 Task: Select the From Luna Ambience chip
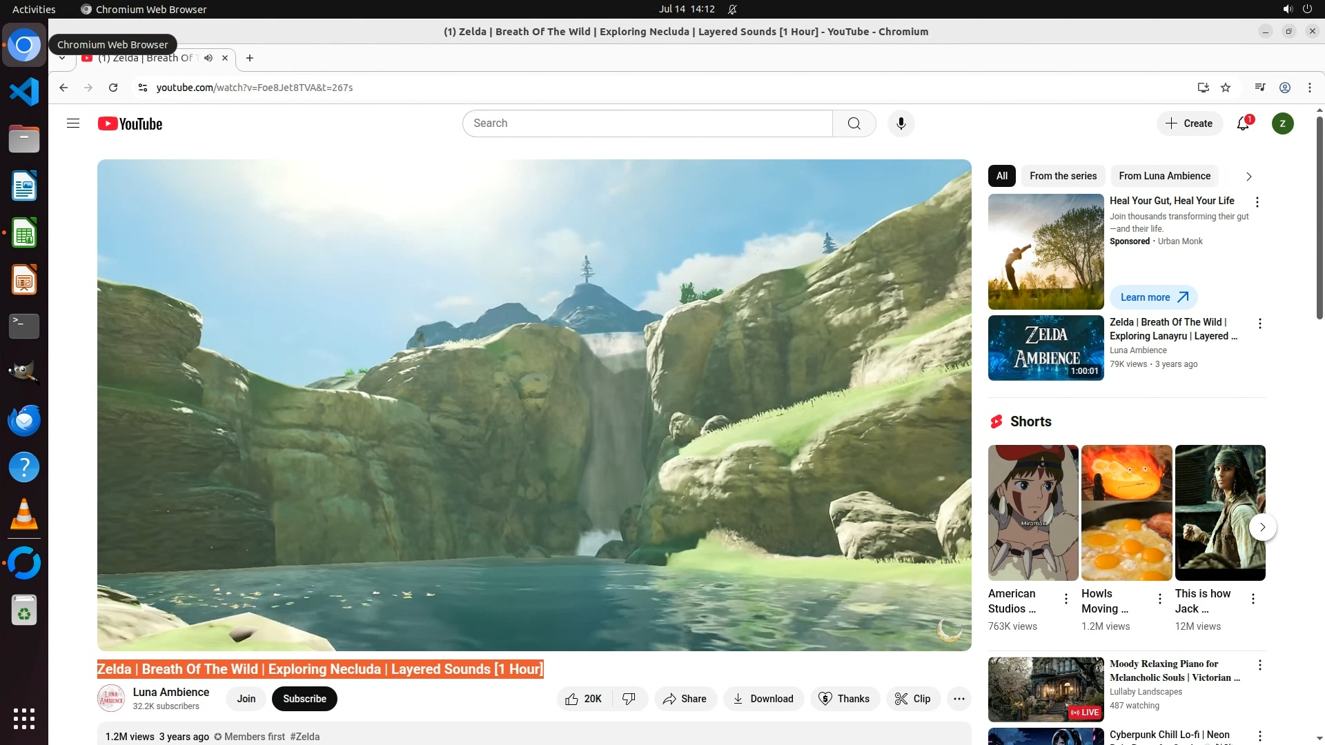tap(1164, 176)
